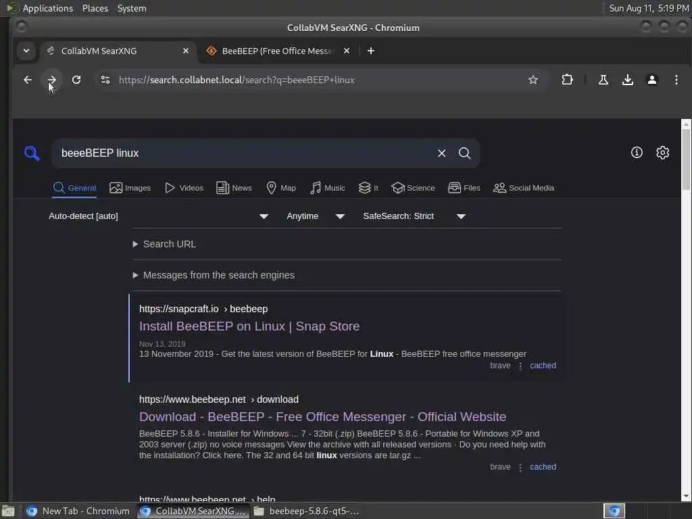Viewport: 692px width, 519px height.
Task: Open the snapcraft.io beebeep URL
Action: point(203,309)
